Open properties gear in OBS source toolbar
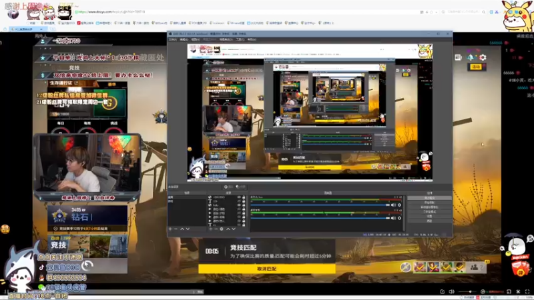534x300 pixels. [228, 187]
